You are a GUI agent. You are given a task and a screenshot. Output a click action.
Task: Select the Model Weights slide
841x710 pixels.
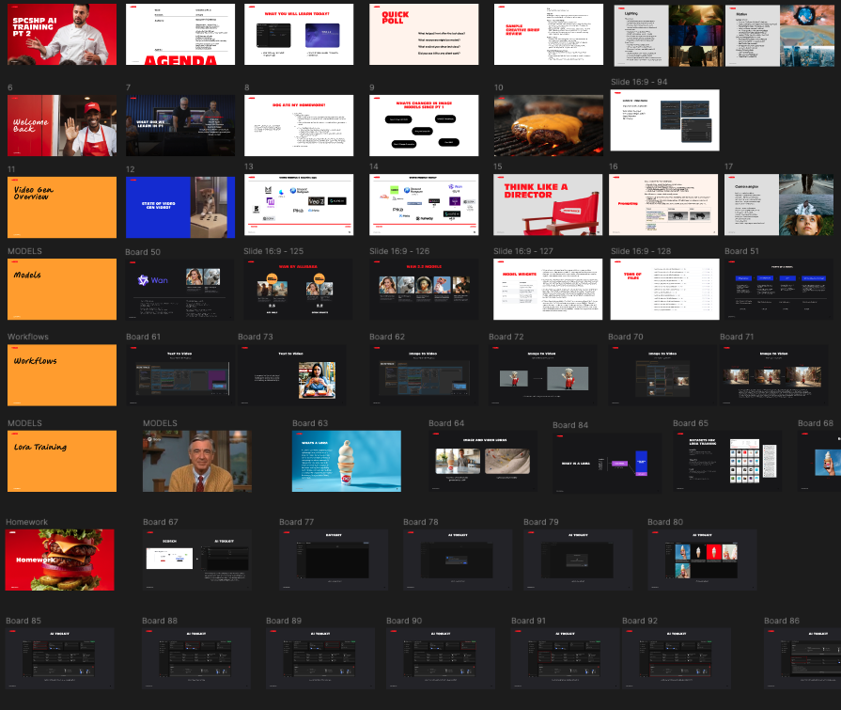tap(548, 290)
